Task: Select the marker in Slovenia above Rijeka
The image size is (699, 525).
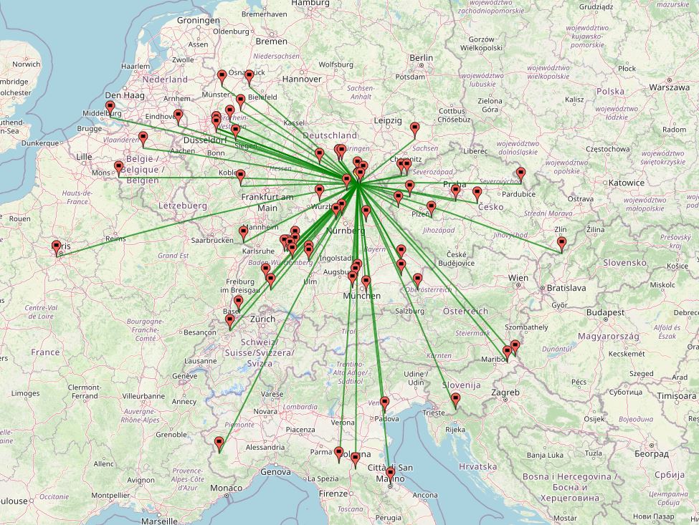Action: click(x=455, y=400)
